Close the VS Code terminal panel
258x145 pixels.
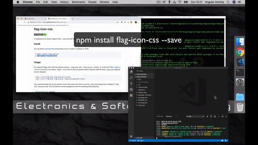click(226, 116)
